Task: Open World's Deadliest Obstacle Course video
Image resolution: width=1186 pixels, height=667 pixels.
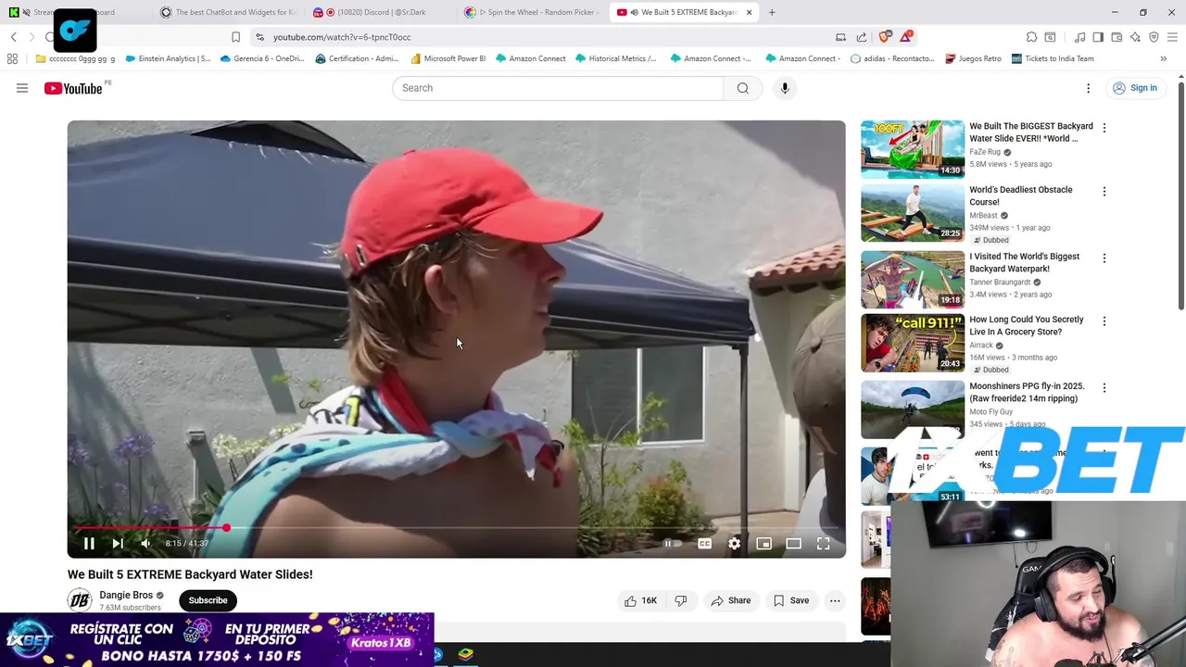Action: [1021, 195]
